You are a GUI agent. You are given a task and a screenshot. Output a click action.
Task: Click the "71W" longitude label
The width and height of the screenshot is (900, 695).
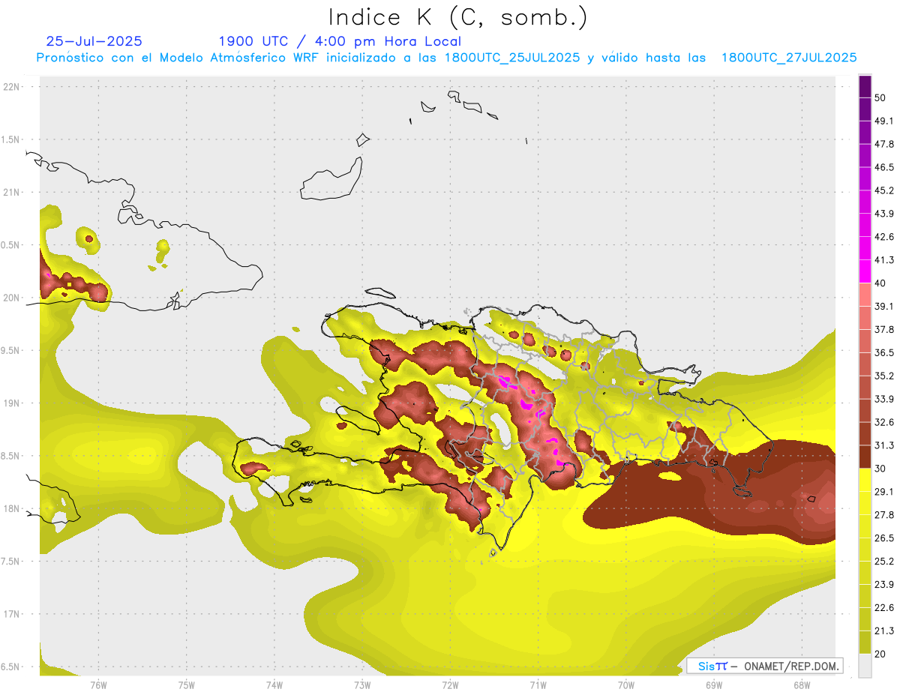coord(538,685)
